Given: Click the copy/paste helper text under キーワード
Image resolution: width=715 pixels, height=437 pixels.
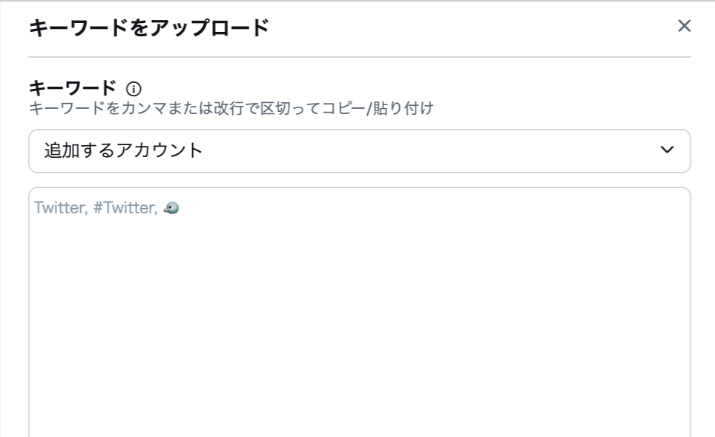Looking at the screenshot, I should 231,109.
